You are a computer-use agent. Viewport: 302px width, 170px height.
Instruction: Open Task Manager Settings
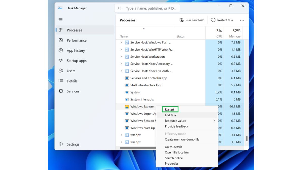(73, 144)
